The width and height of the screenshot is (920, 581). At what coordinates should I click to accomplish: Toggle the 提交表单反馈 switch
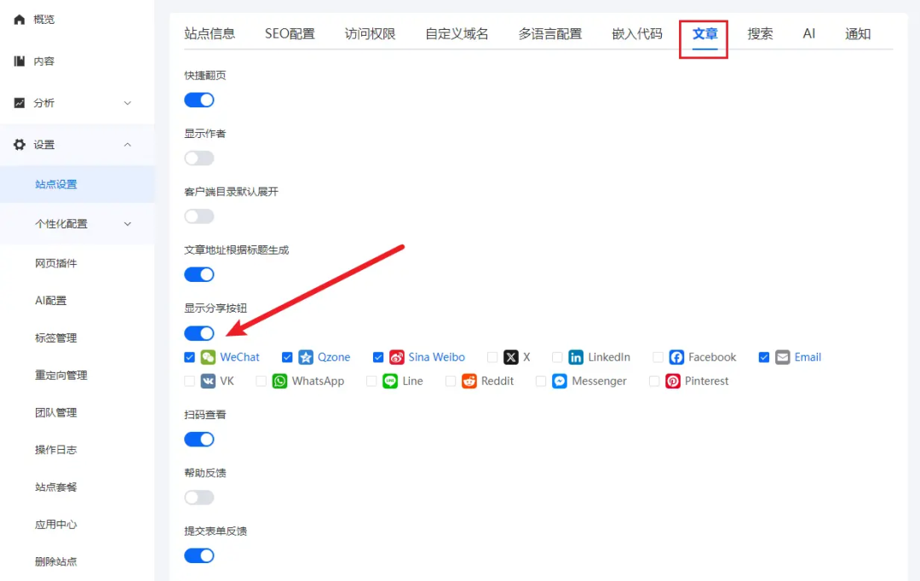(x=198, y=555)
